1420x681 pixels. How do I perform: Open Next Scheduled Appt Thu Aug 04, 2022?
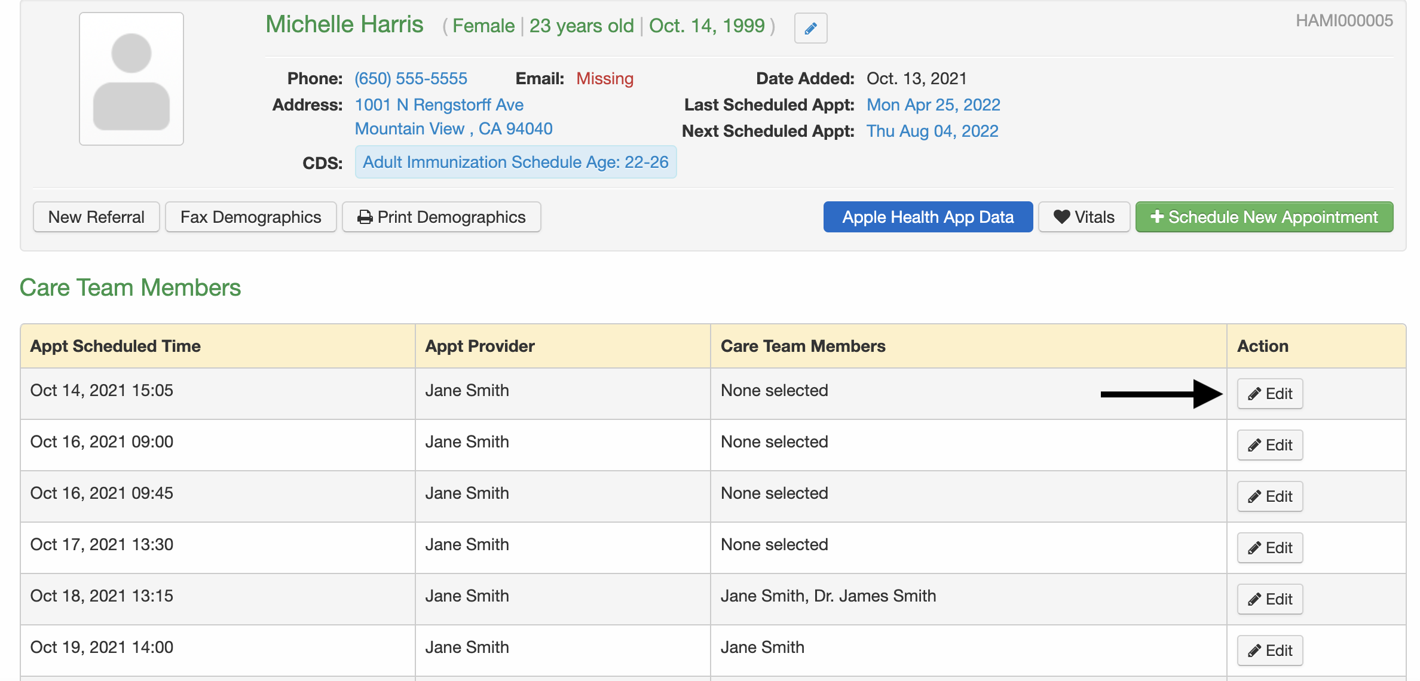932,131
